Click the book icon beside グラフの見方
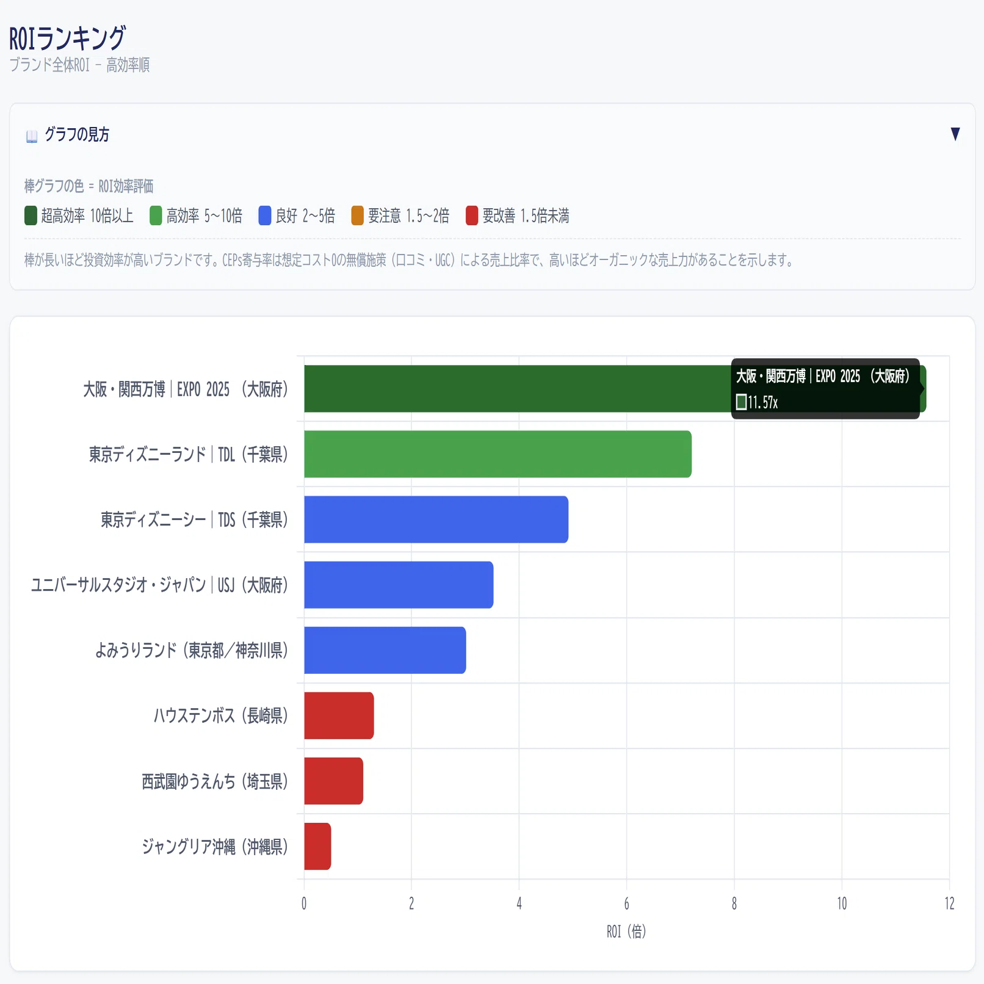Screen dimensions: 984x984 tap(32, 136)
